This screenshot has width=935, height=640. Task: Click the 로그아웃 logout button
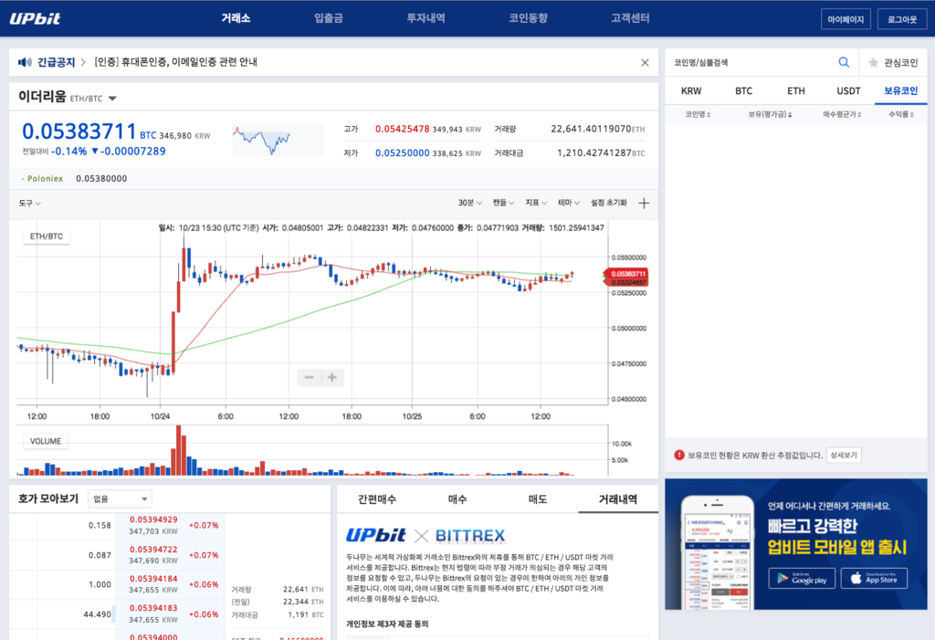click(x=902, y=20)
